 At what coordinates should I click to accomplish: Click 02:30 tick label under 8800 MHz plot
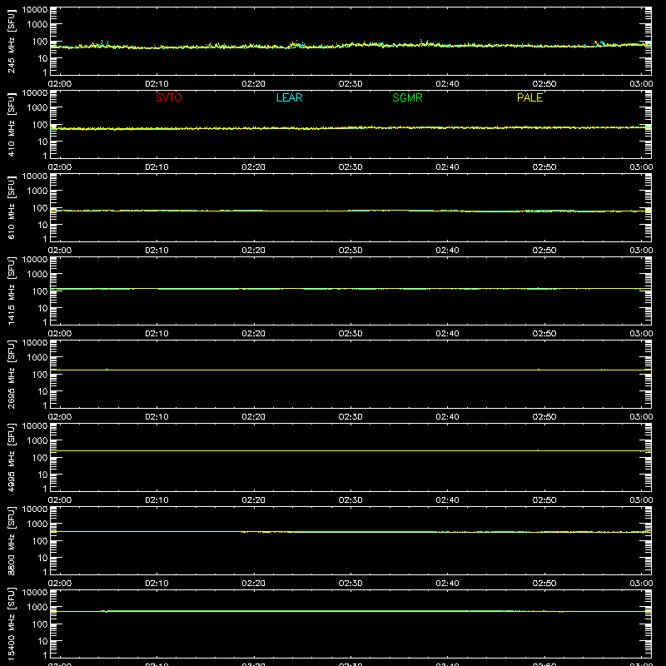coord(350,584)
